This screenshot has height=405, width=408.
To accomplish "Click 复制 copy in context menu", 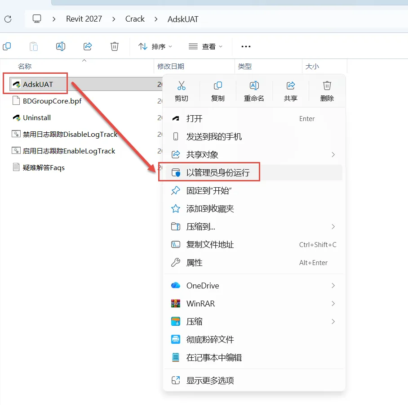I will pyautogui.click(x=218, y=91).
